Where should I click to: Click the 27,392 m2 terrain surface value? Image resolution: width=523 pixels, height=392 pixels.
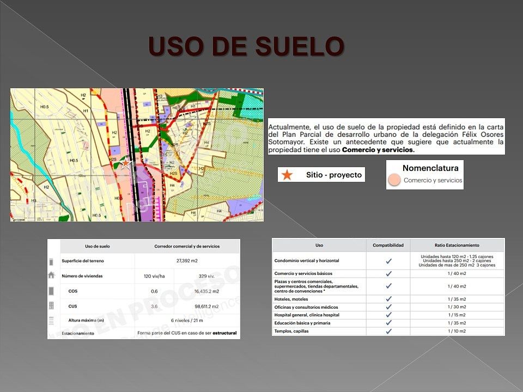tap(187, 261)
